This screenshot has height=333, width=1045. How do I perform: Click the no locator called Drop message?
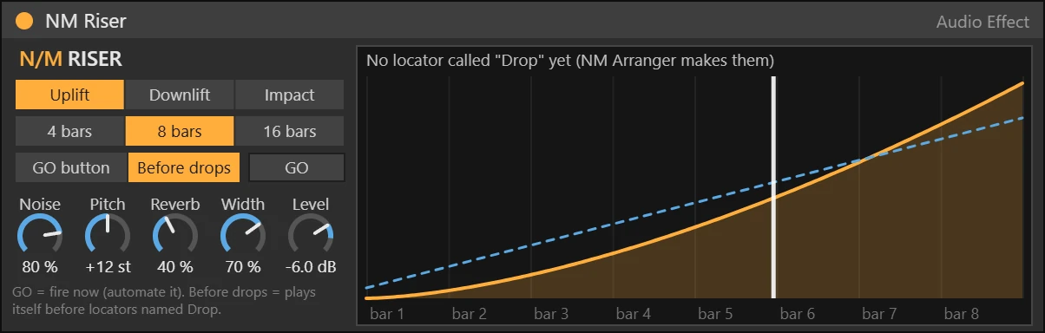(x=570, y=61)
